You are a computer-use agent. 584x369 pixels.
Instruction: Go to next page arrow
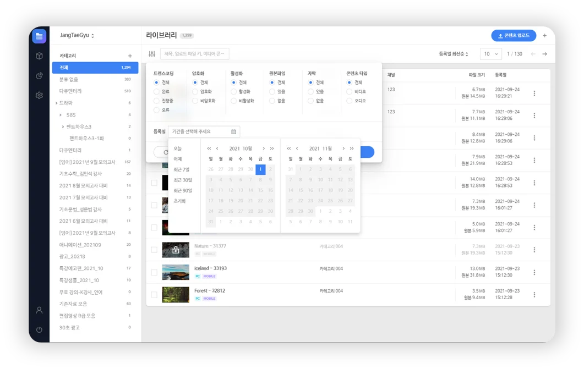coord(544,54)
